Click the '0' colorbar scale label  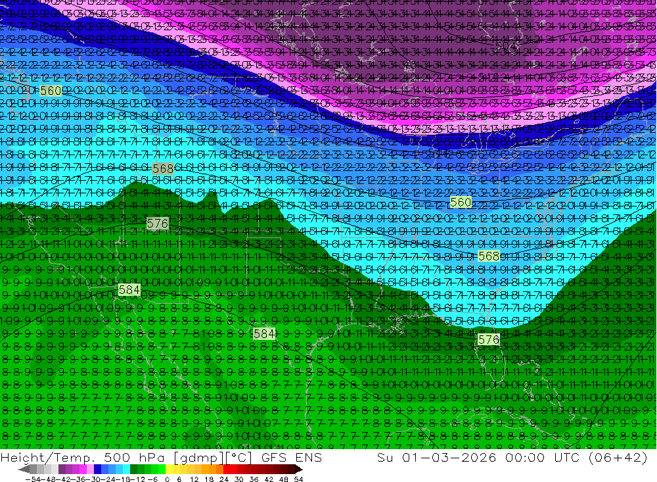(167, 479)
